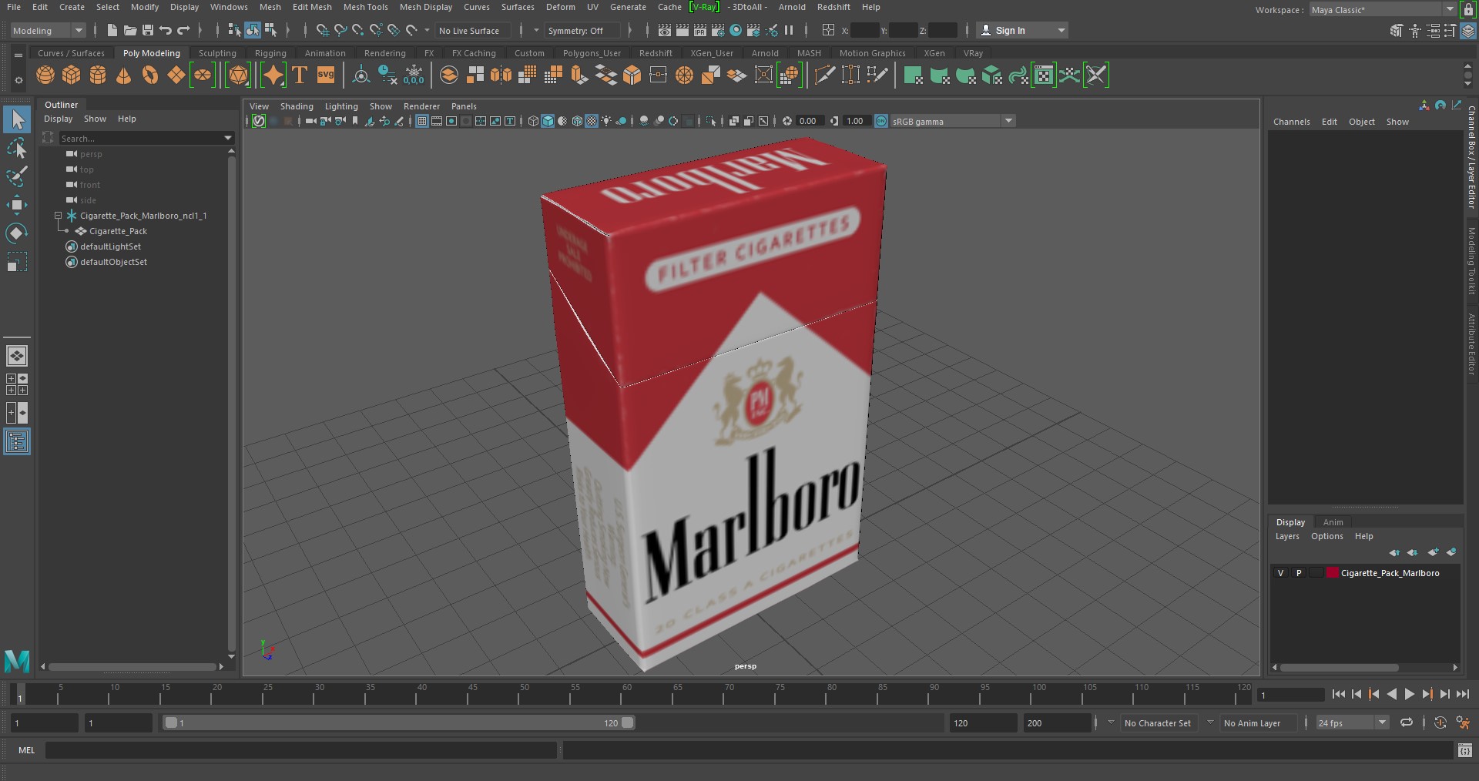The height and width of the screenshot is (781, 1479).
Task: Open the Edit Mesh menu
Action: pos(312,7)
